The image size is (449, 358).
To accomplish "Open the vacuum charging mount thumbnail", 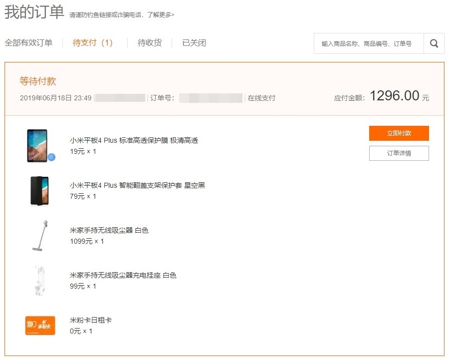I will (x=39, y=281).
